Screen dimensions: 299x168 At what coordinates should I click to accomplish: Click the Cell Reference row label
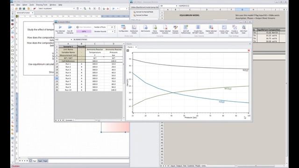tap(68, 61)
